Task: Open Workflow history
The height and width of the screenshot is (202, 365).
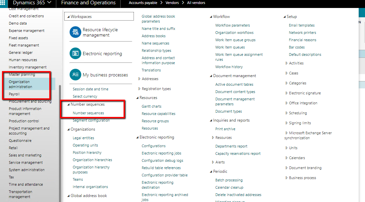Action: point(229,67)
